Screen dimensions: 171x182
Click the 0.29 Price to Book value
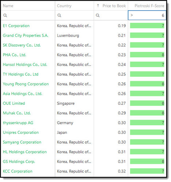(122, 113)
